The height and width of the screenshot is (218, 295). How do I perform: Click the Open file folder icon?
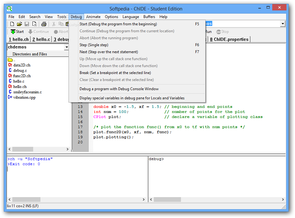tap(19, 24)
